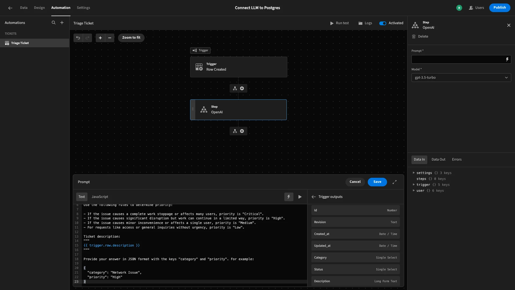
Task: Open the Settings tab
Action: tap(83, 8)
